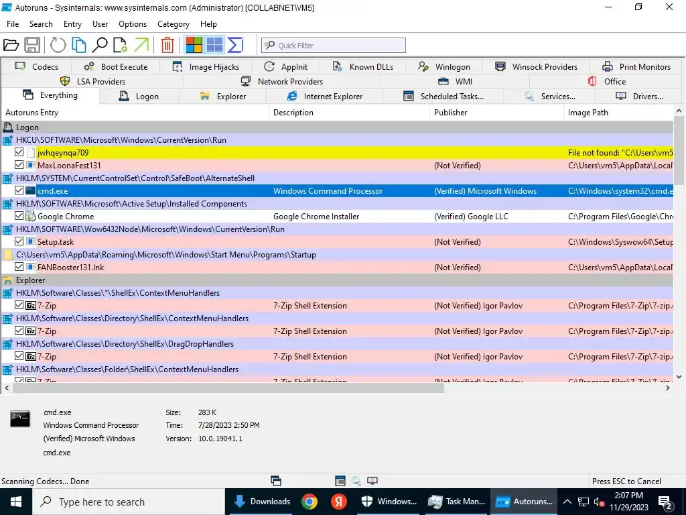The height and width of the screenshot is (515, 686).
Task: Open the Entry menu
Action: click(x=72, y=24)
